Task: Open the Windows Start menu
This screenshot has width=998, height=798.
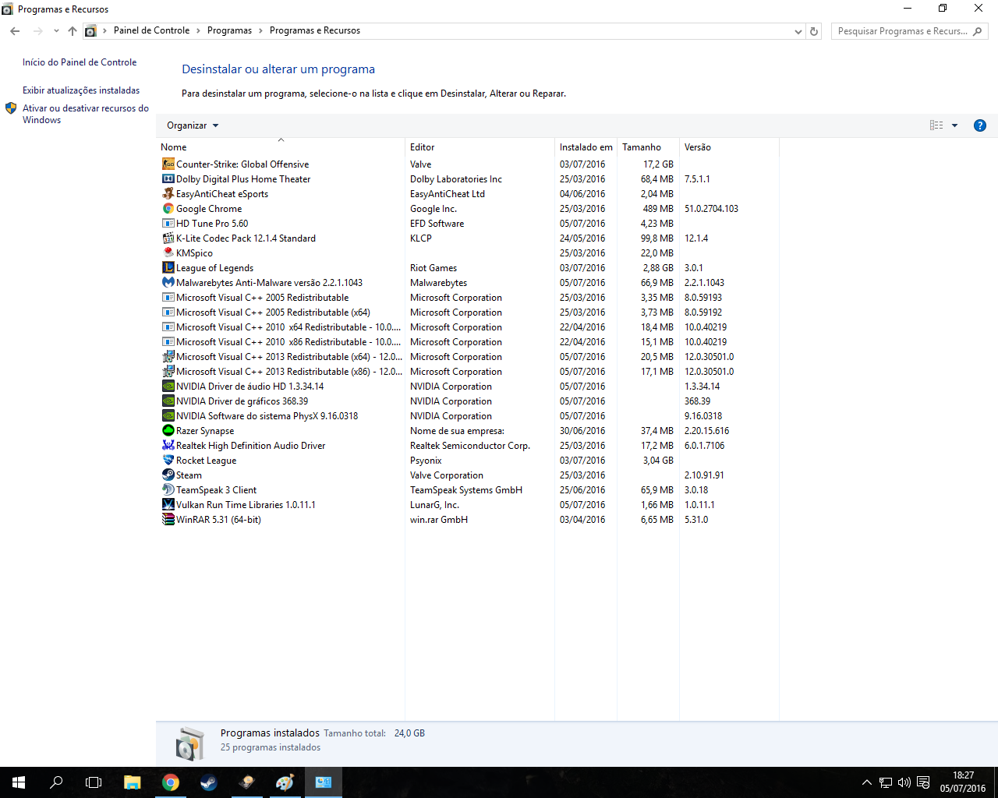Action: pyautogui.click(x=19, y=782)
